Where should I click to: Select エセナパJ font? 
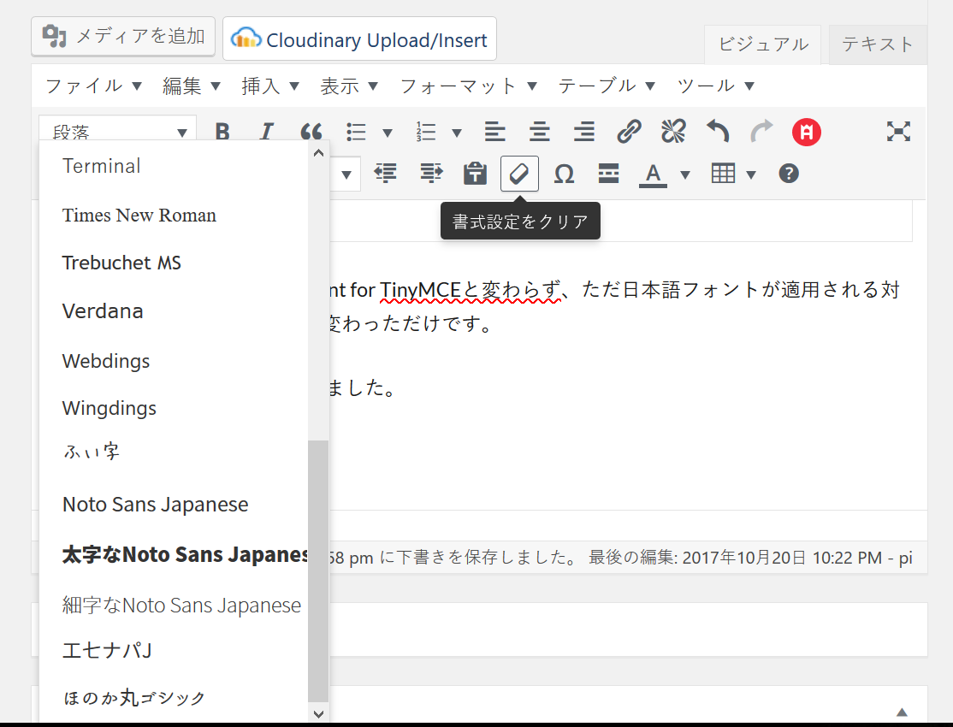tap(174, 650)
